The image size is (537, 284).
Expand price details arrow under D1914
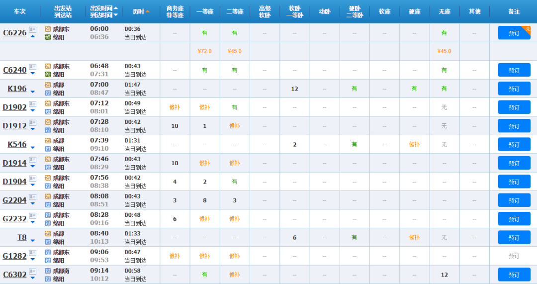pyautogui.click(x=32, y=166)
